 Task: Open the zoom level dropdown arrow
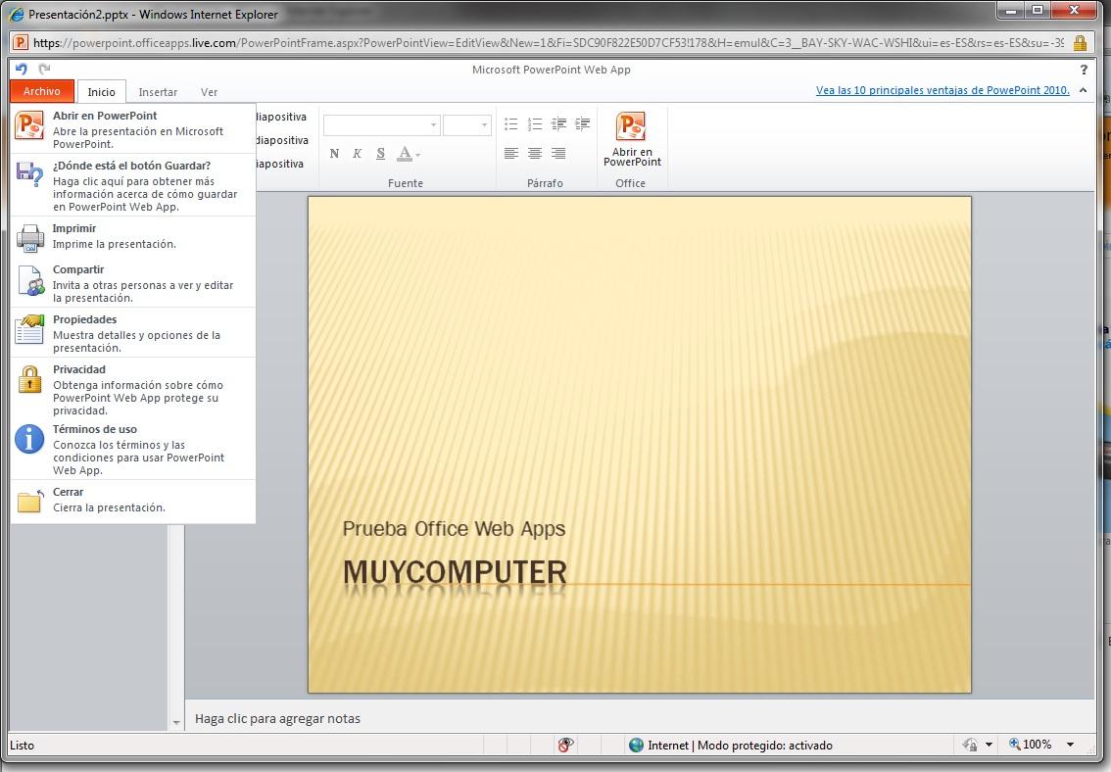(x=1070, y=745)
